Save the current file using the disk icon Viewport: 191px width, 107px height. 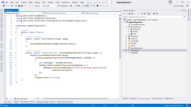coord(19,6)
